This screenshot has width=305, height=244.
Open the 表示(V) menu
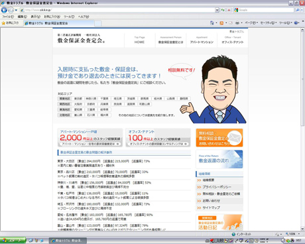click(x=35, y=17)
